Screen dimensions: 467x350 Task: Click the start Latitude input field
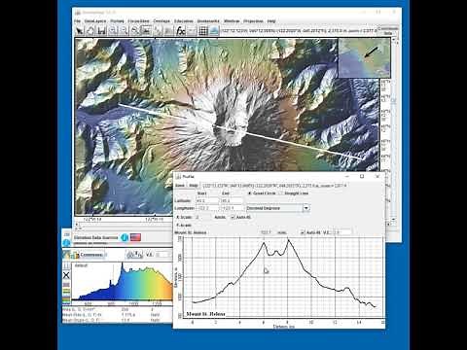point(207,200)
